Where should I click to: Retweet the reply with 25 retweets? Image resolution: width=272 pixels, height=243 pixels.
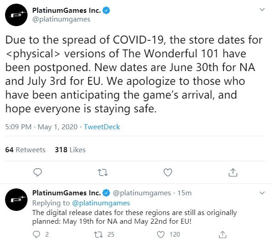click(99, 234)
